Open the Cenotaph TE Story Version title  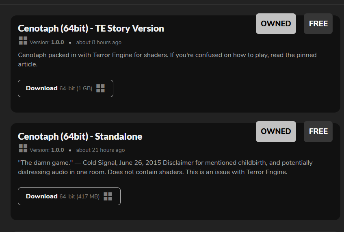coord(91,28)
